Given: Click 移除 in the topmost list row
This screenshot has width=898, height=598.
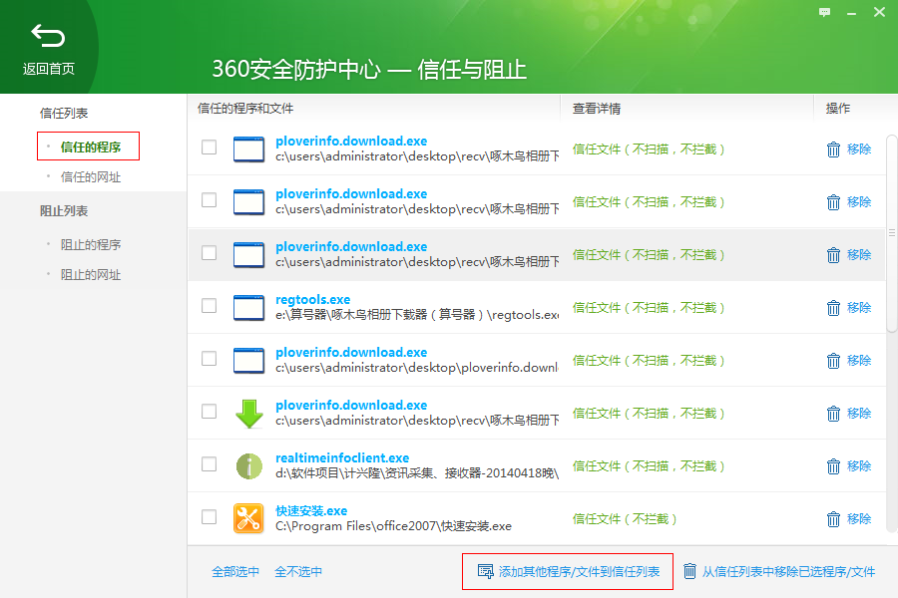Looking at the screenshot, I should 859,149.
